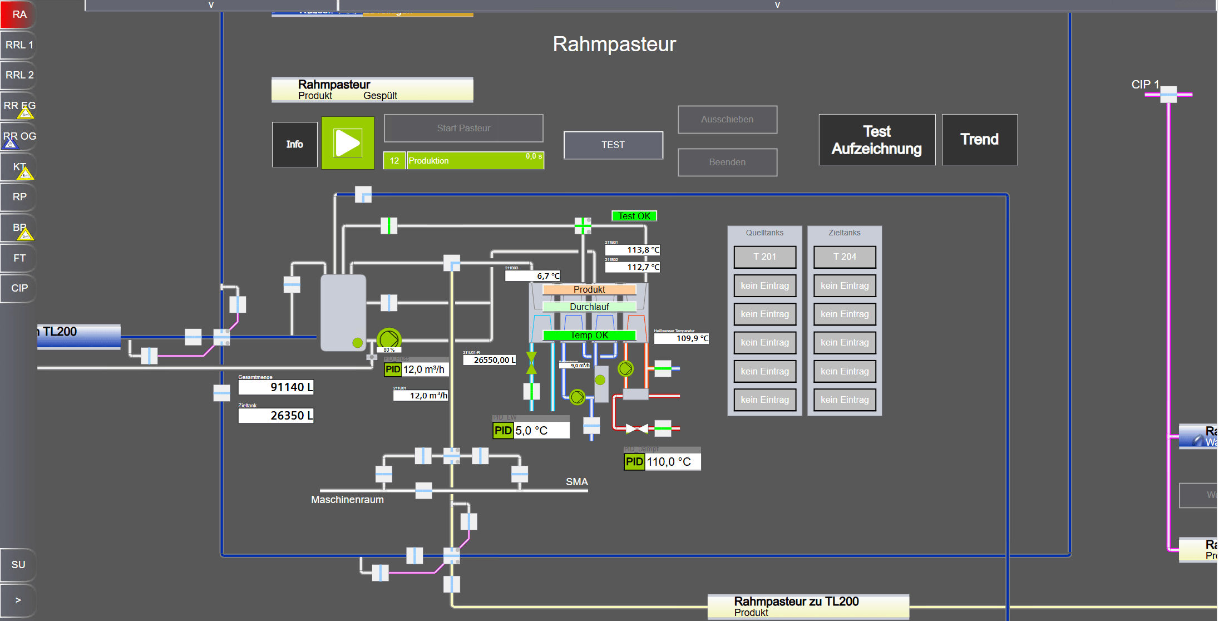1219x621 pixels.
Task: Click the green play start icon
Action: click(348, 143)
